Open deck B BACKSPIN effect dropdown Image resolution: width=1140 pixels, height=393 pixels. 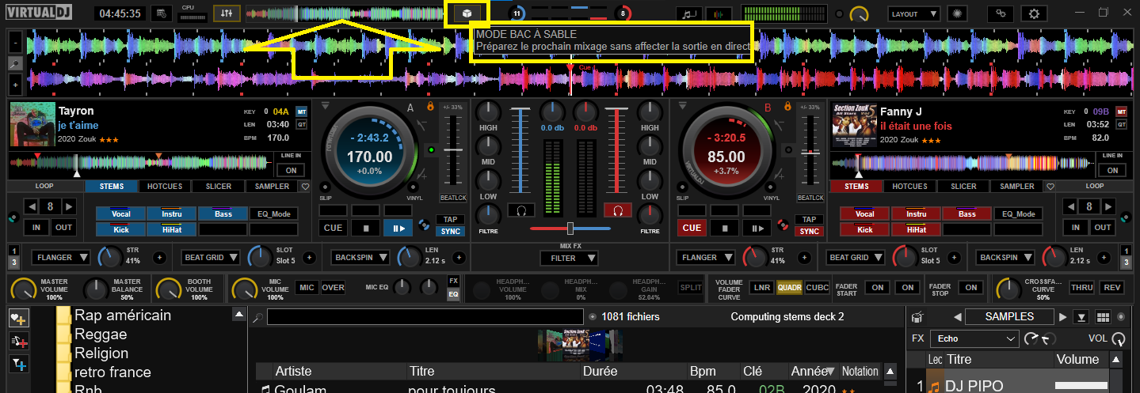(x=1006, y=257)
